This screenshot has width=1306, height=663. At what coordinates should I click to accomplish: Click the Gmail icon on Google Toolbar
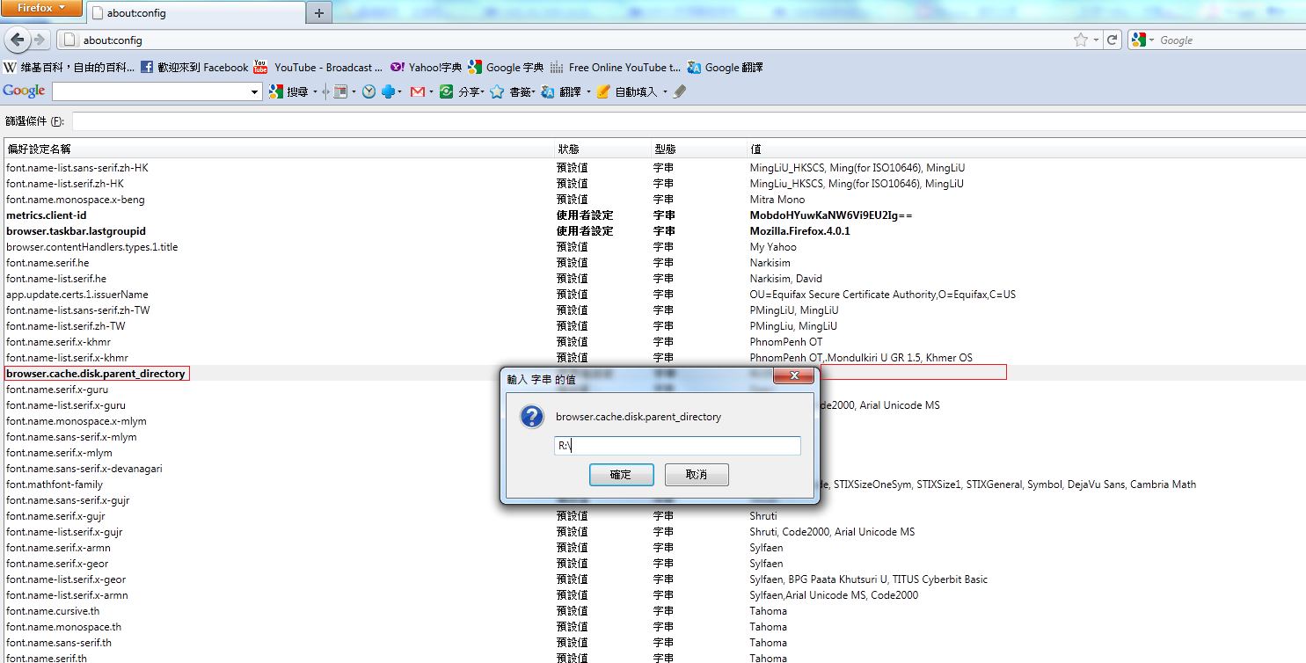[417, 91]
